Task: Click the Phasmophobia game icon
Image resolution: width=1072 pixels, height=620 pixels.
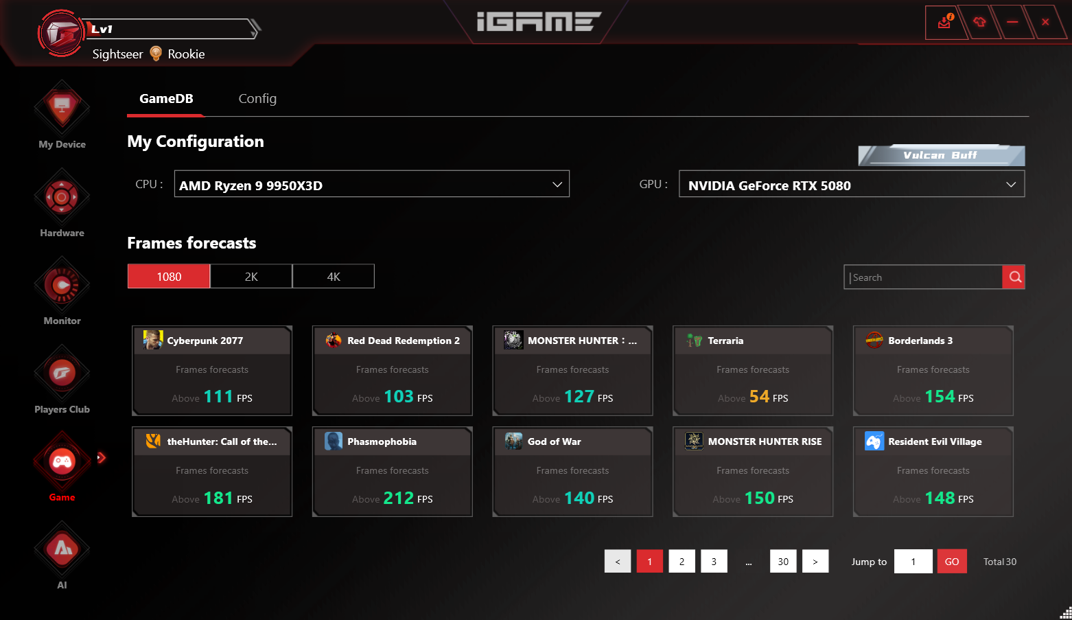Action: [334, 441]
